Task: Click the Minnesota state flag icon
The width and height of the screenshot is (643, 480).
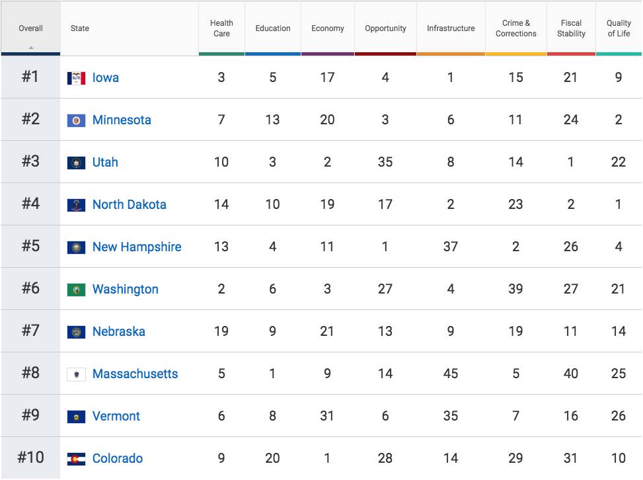Action: click(76, 120)
